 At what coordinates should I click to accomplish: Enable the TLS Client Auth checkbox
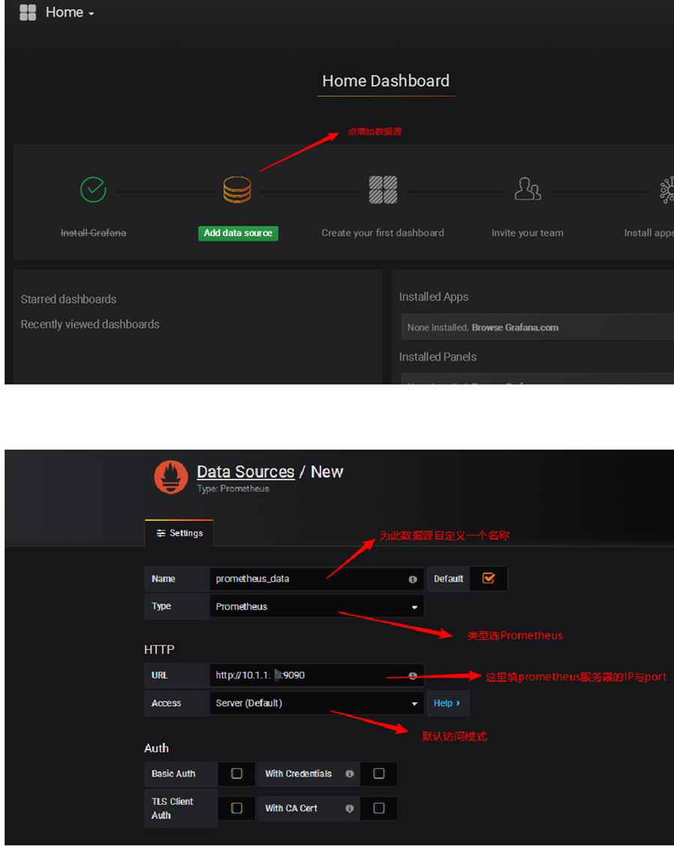click(x=237, y=808)
